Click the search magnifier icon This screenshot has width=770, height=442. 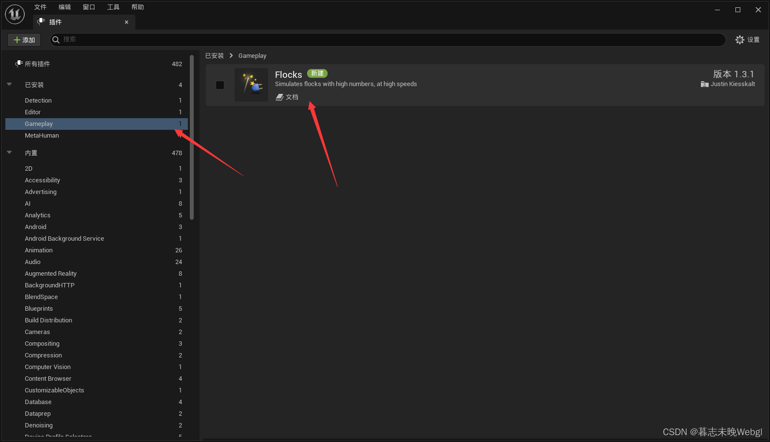(x=56, y=39)
